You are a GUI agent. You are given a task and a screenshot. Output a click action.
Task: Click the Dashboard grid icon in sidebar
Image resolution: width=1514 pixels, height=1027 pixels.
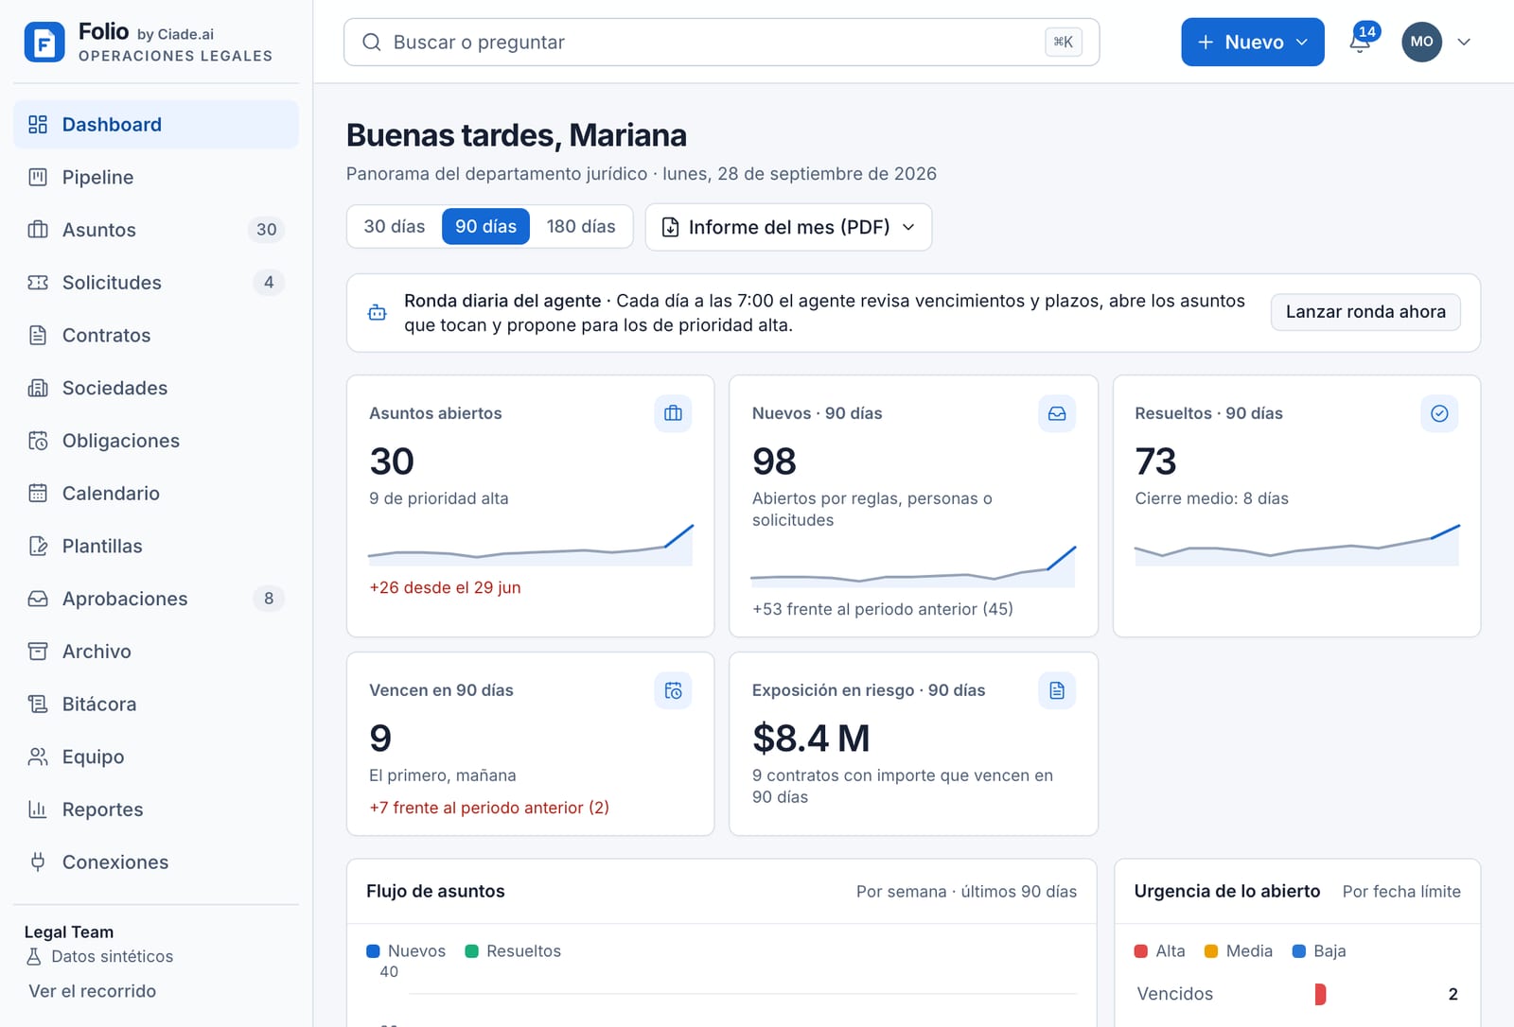38,124
